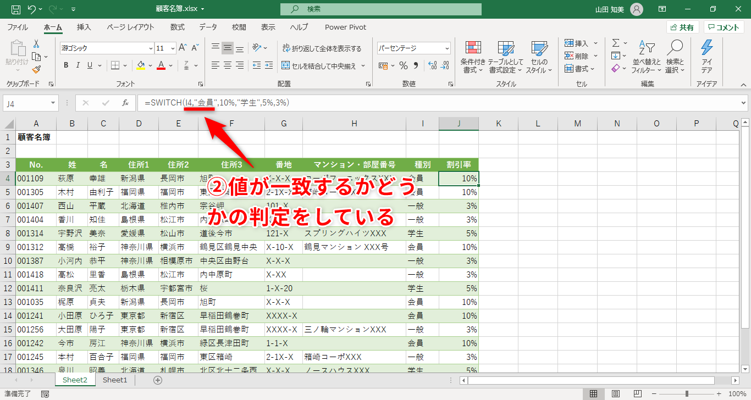Toggle bottom vertical alignment
751x400 pixels.
point(240,48)
